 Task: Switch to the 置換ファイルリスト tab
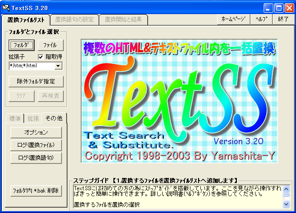[x=26, y=20]
